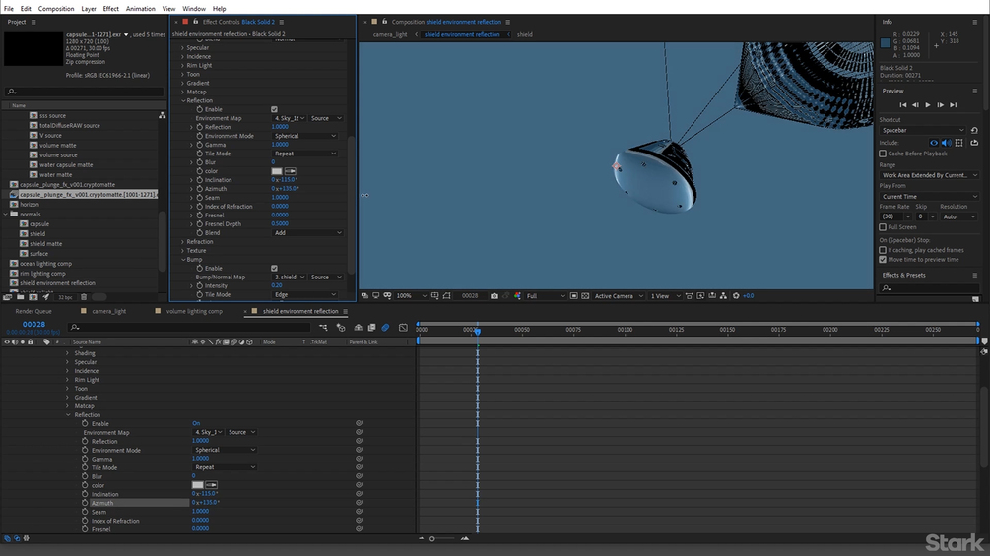Open the Composition Mini-Flowchart icon in the timeline
Image resolution: width=990 pixels, height=556 pixels.
[x=323, y=327]
